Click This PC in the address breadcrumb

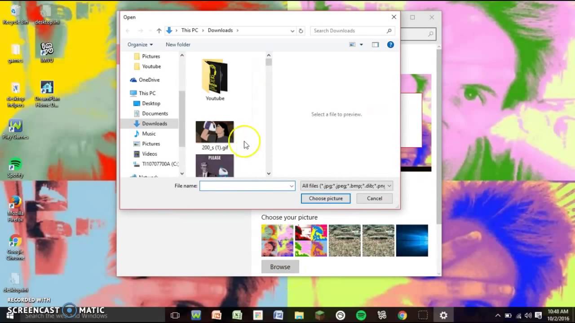tap(190, 31)
